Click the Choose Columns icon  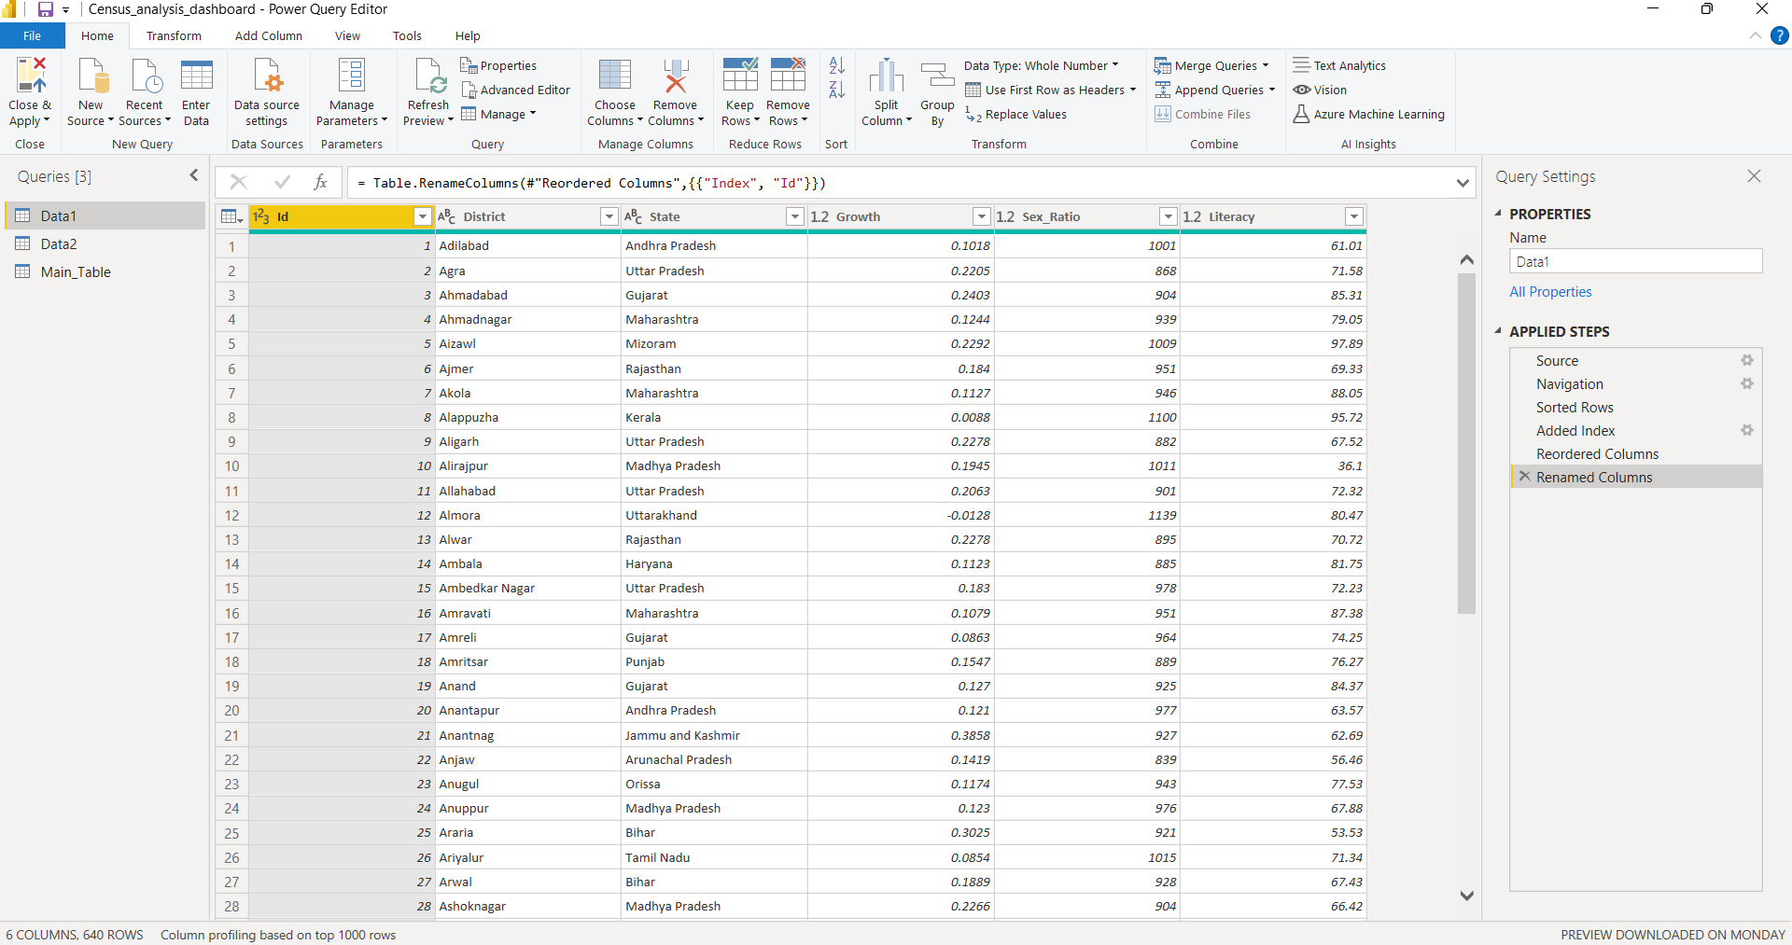click(613, 90)
